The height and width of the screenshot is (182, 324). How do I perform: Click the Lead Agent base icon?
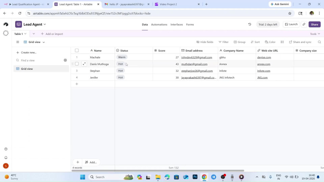point(18,24)
